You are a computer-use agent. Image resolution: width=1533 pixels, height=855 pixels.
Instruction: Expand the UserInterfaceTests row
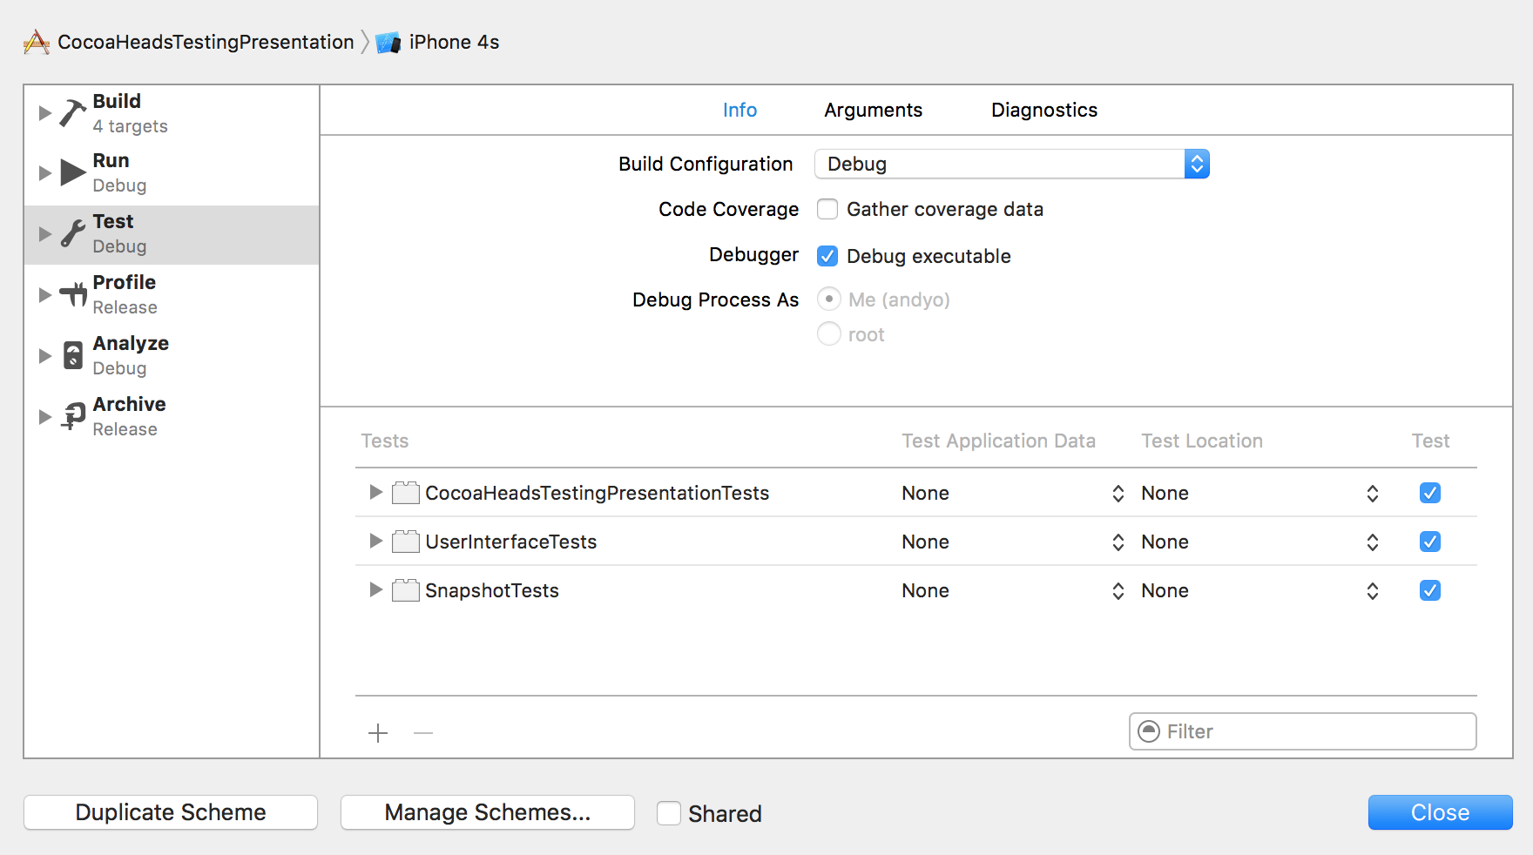[375, 541]
